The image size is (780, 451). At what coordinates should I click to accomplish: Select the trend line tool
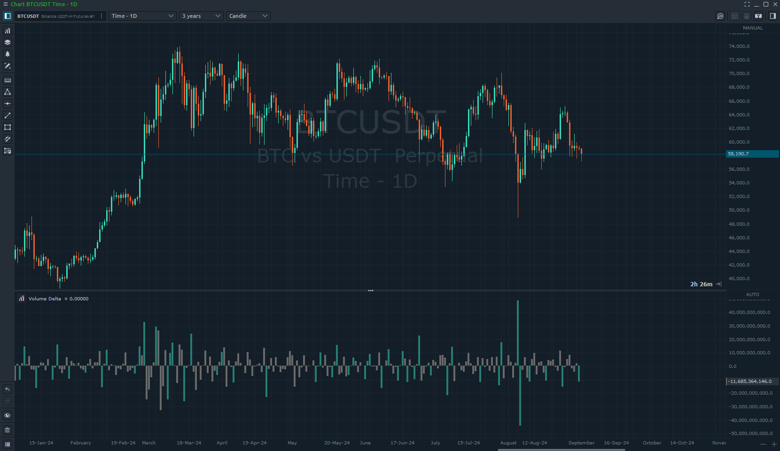[x=8, y=115]
